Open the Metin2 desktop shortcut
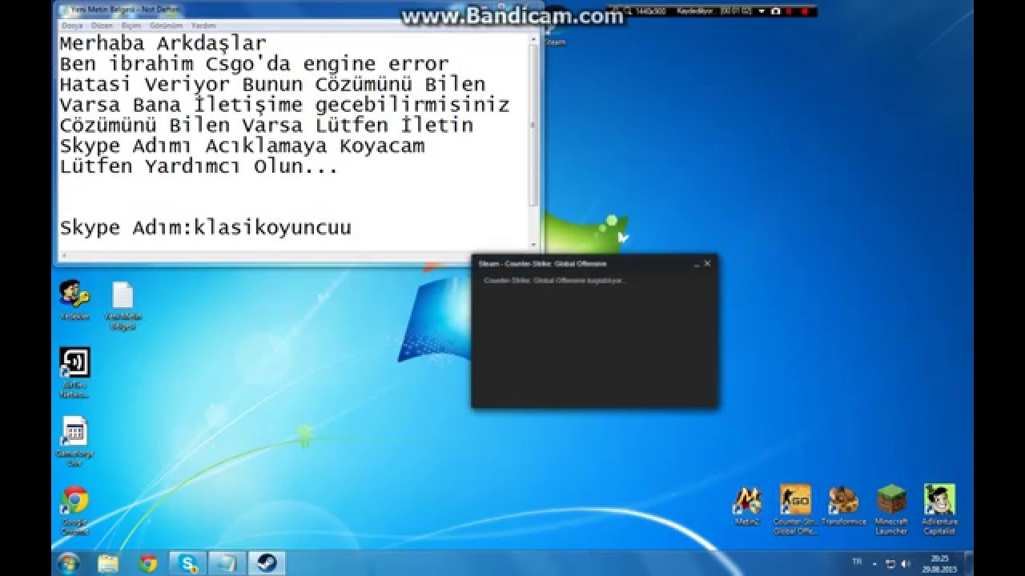Viewport: 1025px width, 576px height. pyautogui.click(x=746, y=506)
